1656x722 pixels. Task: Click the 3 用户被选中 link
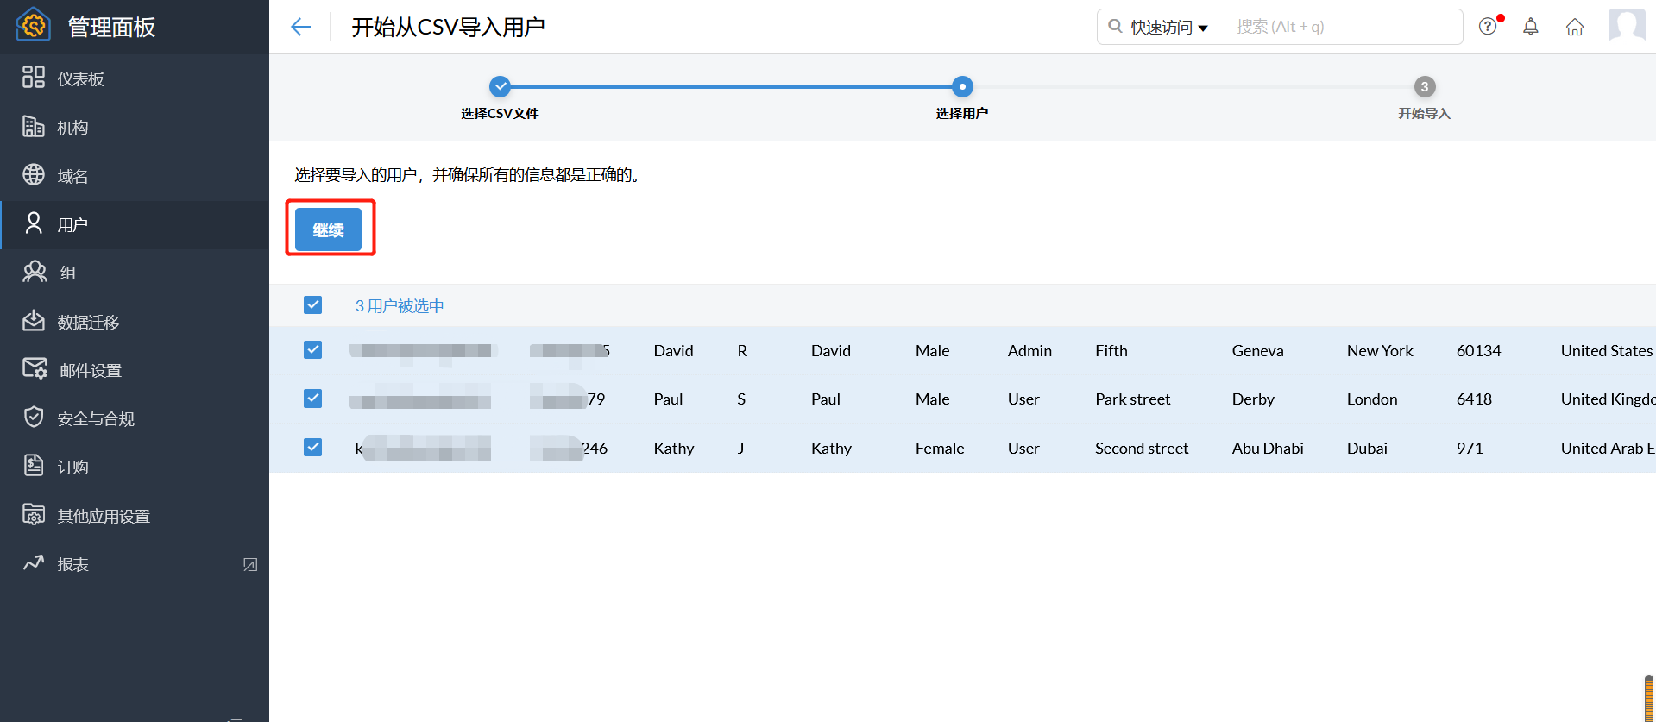tap(400, 306)
